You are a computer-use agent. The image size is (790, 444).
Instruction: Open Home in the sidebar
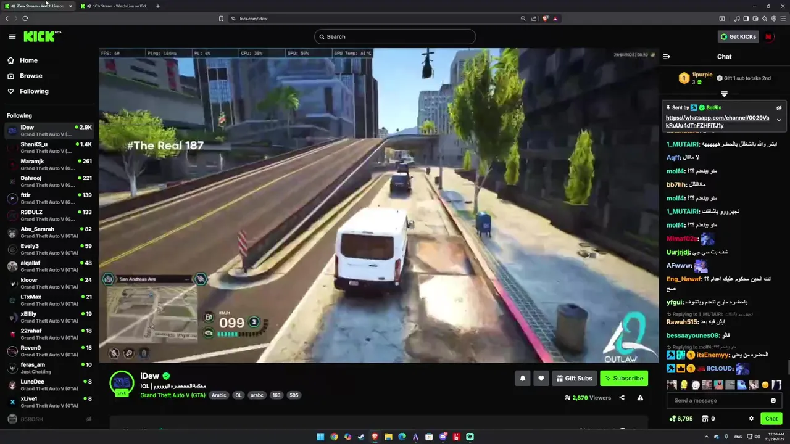point(28,60)
